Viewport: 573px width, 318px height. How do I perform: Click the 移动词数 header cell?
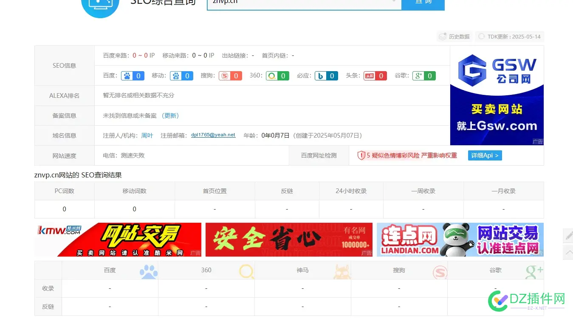[x=135, y=191]
